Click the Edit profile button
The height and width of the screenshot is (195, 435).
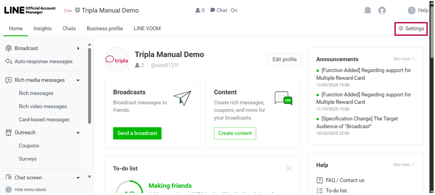pos(284,60)
